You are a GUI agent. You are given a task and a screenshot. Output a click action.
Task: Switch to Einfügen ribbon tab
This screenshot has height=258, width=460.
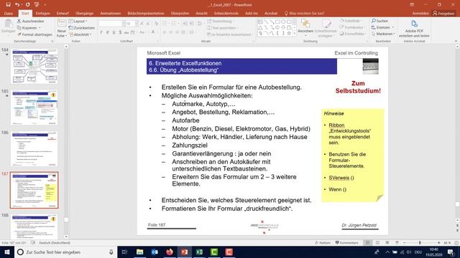point(42,14)
